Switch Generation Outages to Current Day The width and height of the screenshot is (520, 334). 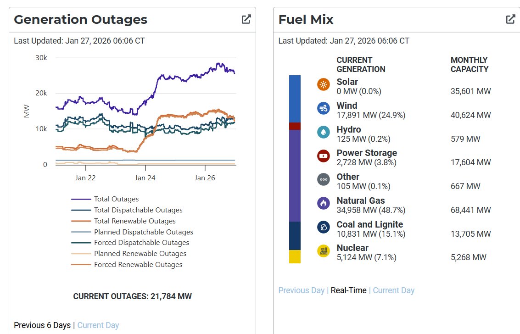point(98,325)
